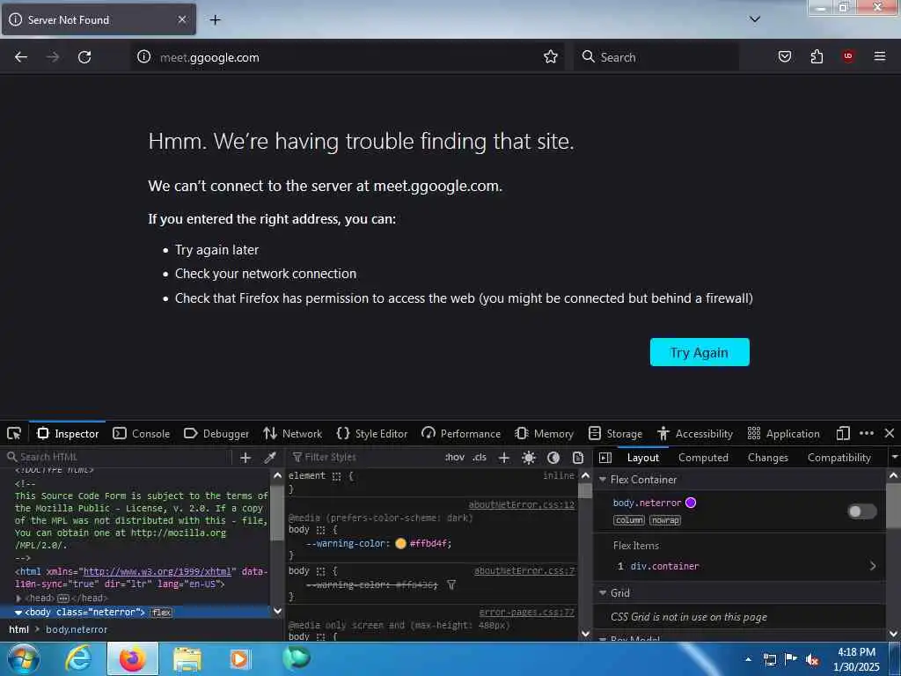
Task: Switch to the Layout sidebar tab
Action: point(643,458)
